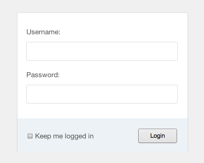Click inside the first input box of the form
Screen dimensions: 204x163
click(102, 51)
